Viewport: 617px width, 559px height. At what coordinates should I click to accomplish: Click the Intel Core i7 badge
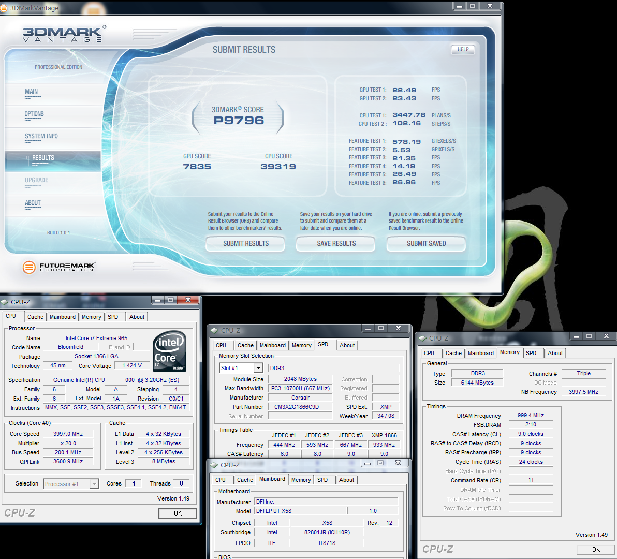tap(170, 351)
